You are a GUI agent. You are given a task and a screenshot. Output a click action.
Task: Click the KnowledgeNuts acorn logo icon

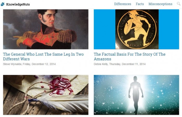(x=3, y=4)
